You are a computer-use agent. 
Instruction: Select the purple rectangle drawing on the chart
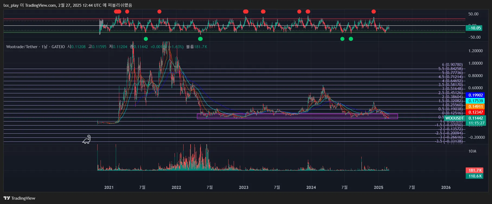point(297,116)
